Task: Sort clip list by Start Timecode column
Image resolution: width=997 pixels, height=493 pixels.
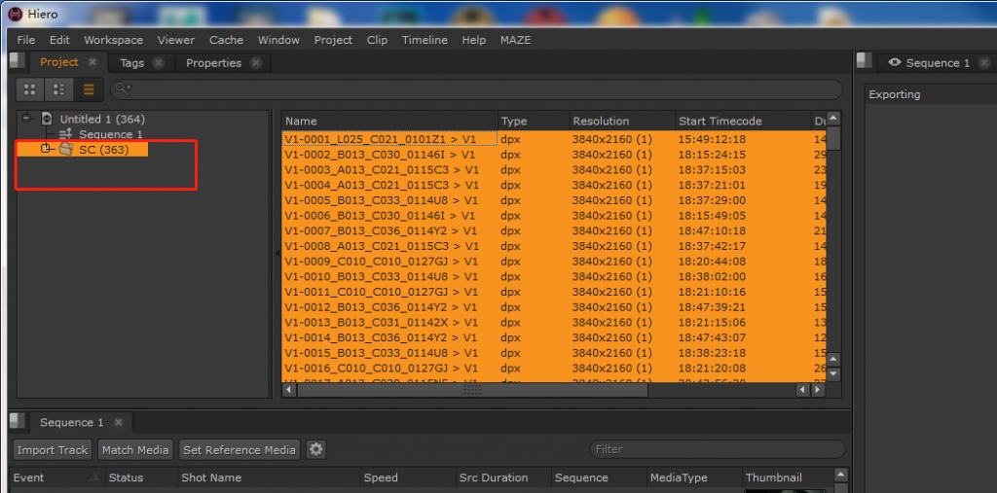Action: click(x=742, y=121)
